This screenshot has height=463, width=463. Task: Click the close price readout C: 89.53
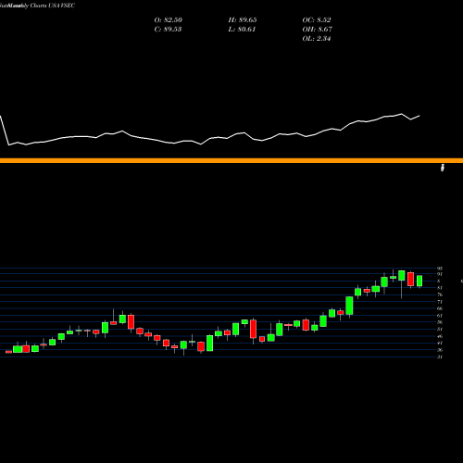click(168, 30)
